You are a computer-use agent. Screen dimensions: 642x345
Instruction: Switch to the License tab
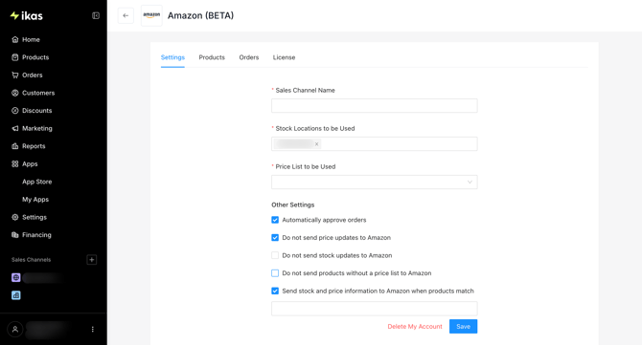(285, 57)
